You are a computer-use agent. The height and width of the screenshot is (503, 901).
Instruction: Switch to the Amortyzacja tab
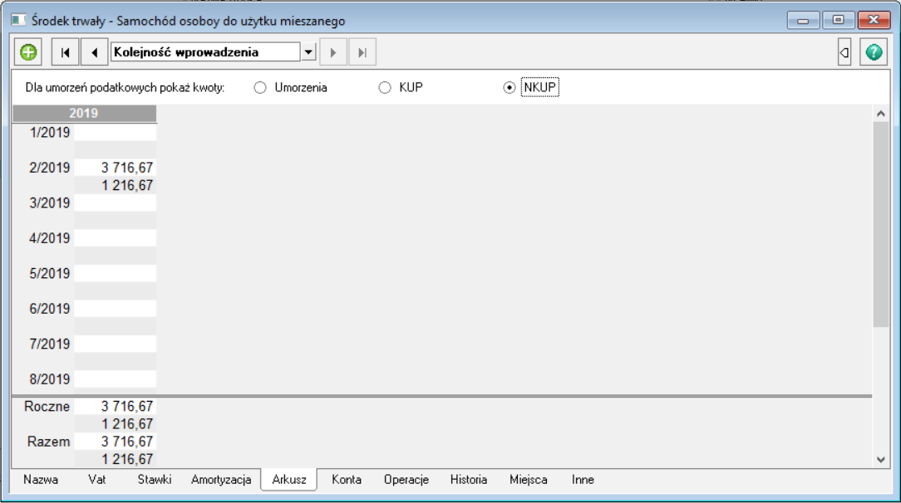click(x=221, y=480)
